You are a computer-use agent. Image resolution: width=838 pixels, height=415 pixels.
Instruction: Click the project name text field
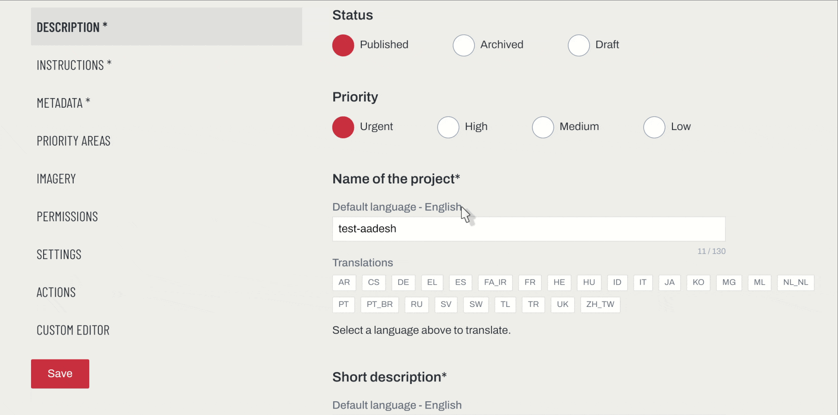click(x=529, y=229)
